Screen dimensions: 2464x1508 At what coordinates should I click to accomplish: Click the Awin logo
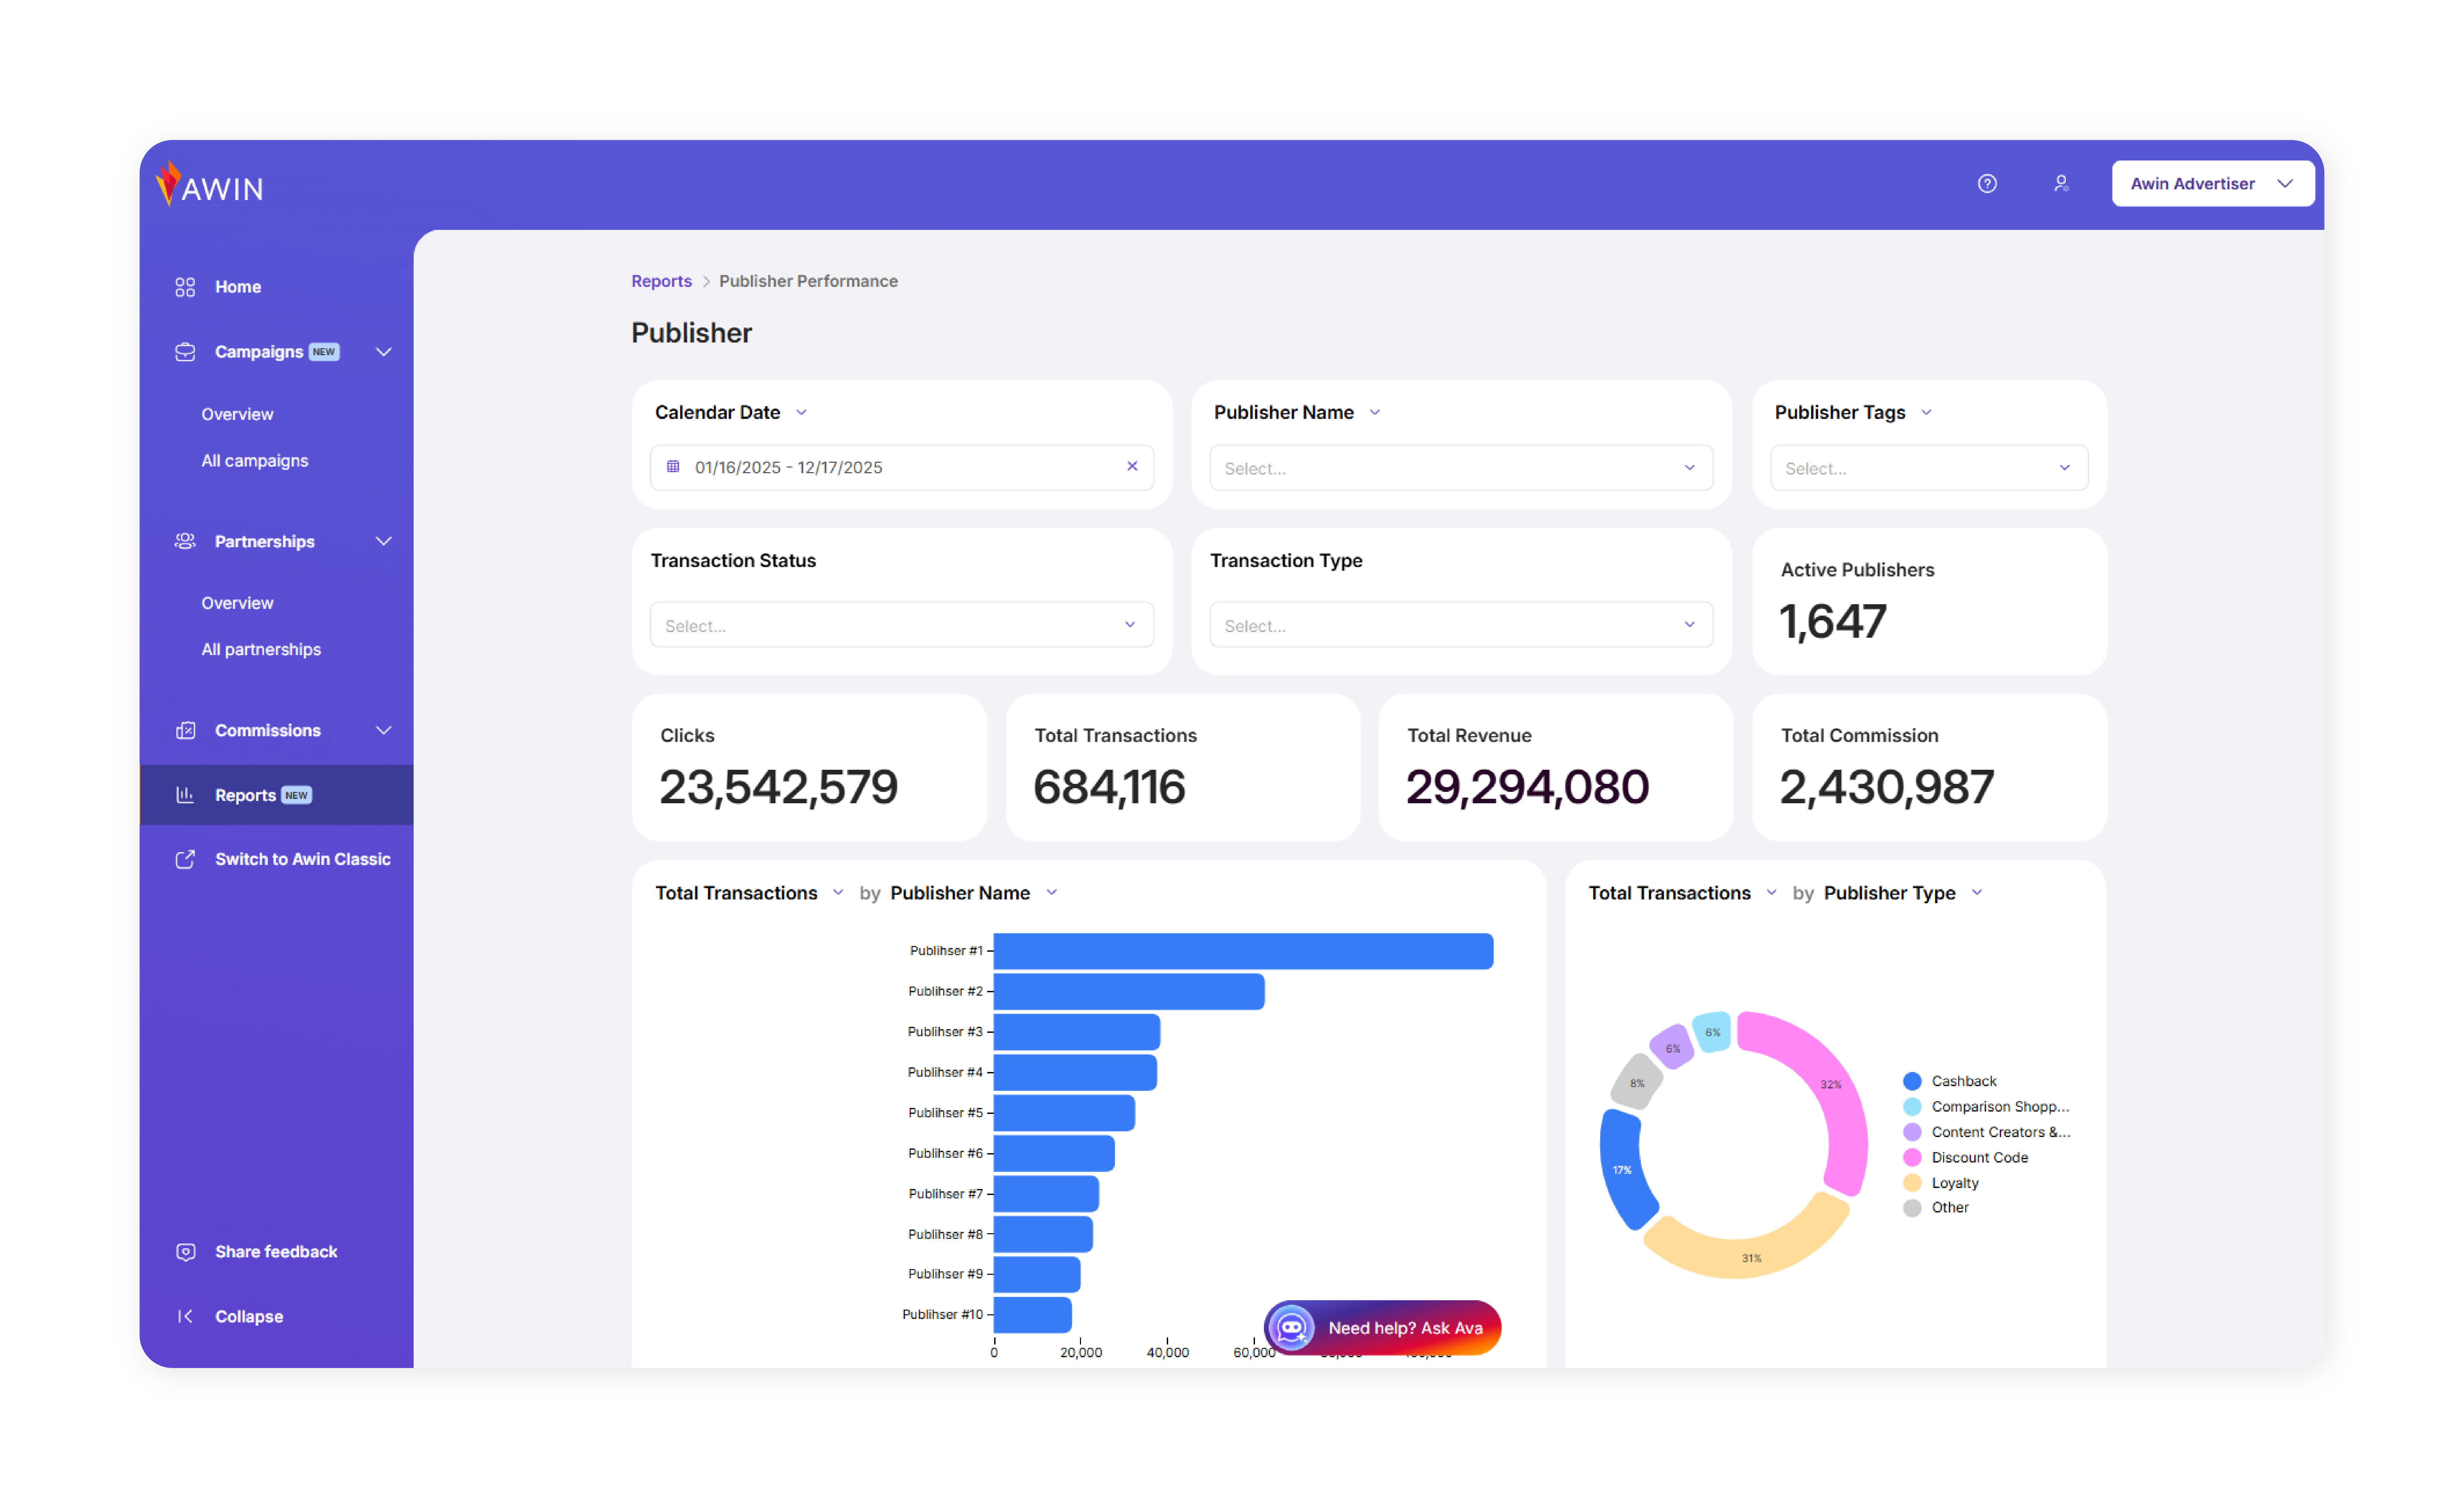click(x=211, y=185)
